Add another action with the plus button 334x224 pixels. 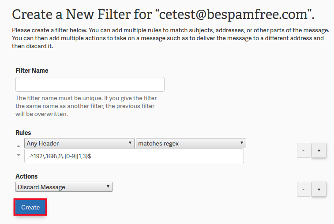tap(319, 189)
